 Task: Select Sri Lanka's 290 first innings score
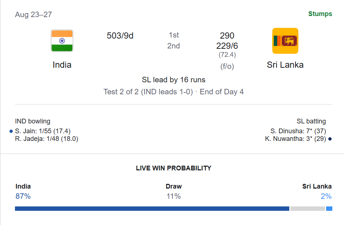[227, 35]
